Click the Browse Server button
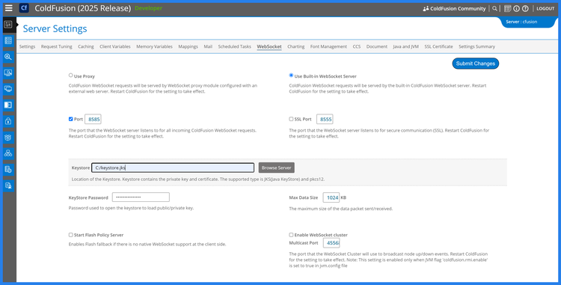The height and width of the screenshot is (285, 561). [277, 168]
